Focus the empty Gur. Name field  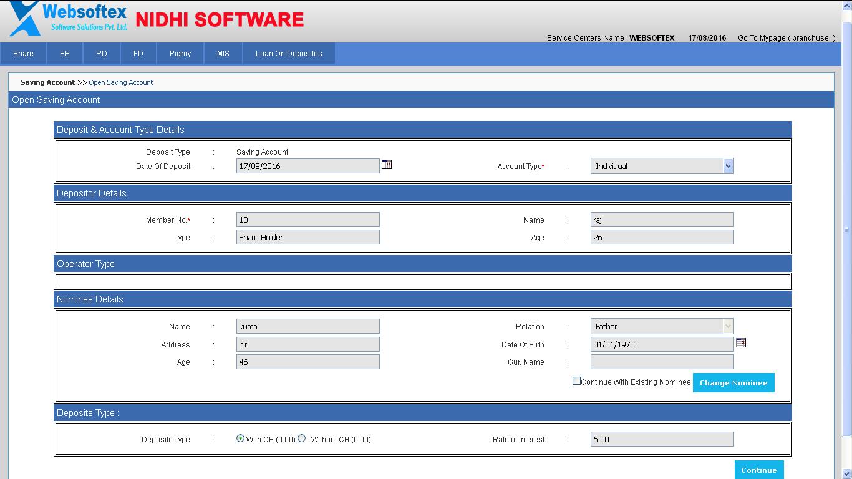[x=662, y=362]
